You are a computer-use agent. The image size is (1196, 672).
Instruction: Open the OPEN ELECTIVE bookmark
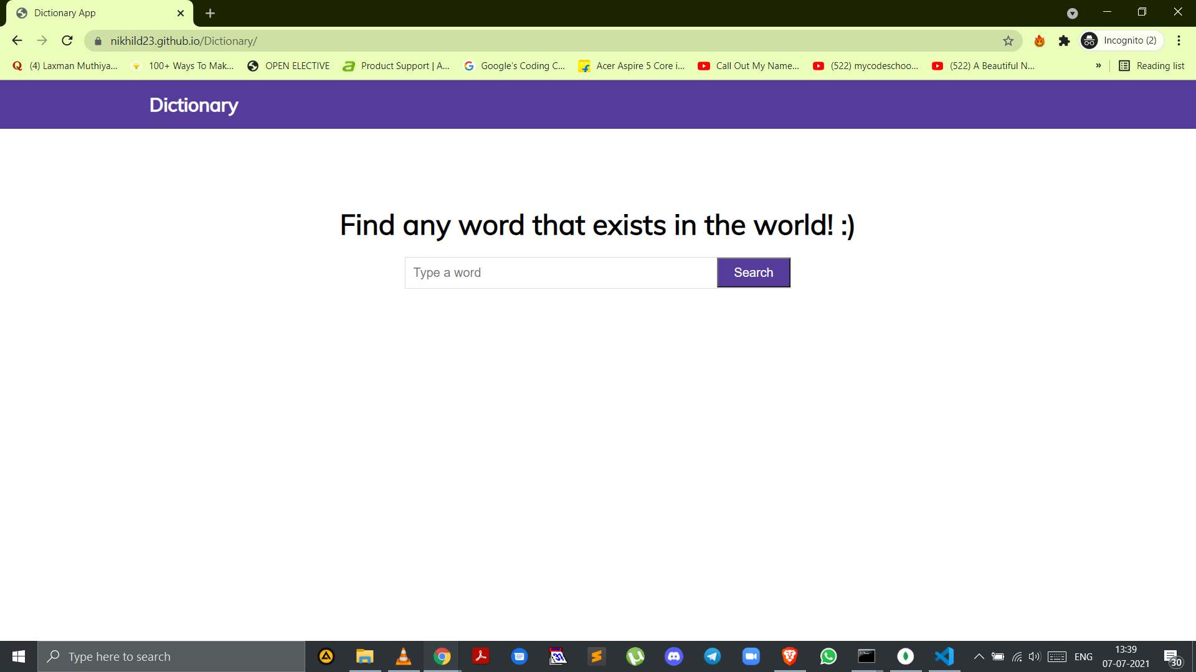click(x=288, y=66)
